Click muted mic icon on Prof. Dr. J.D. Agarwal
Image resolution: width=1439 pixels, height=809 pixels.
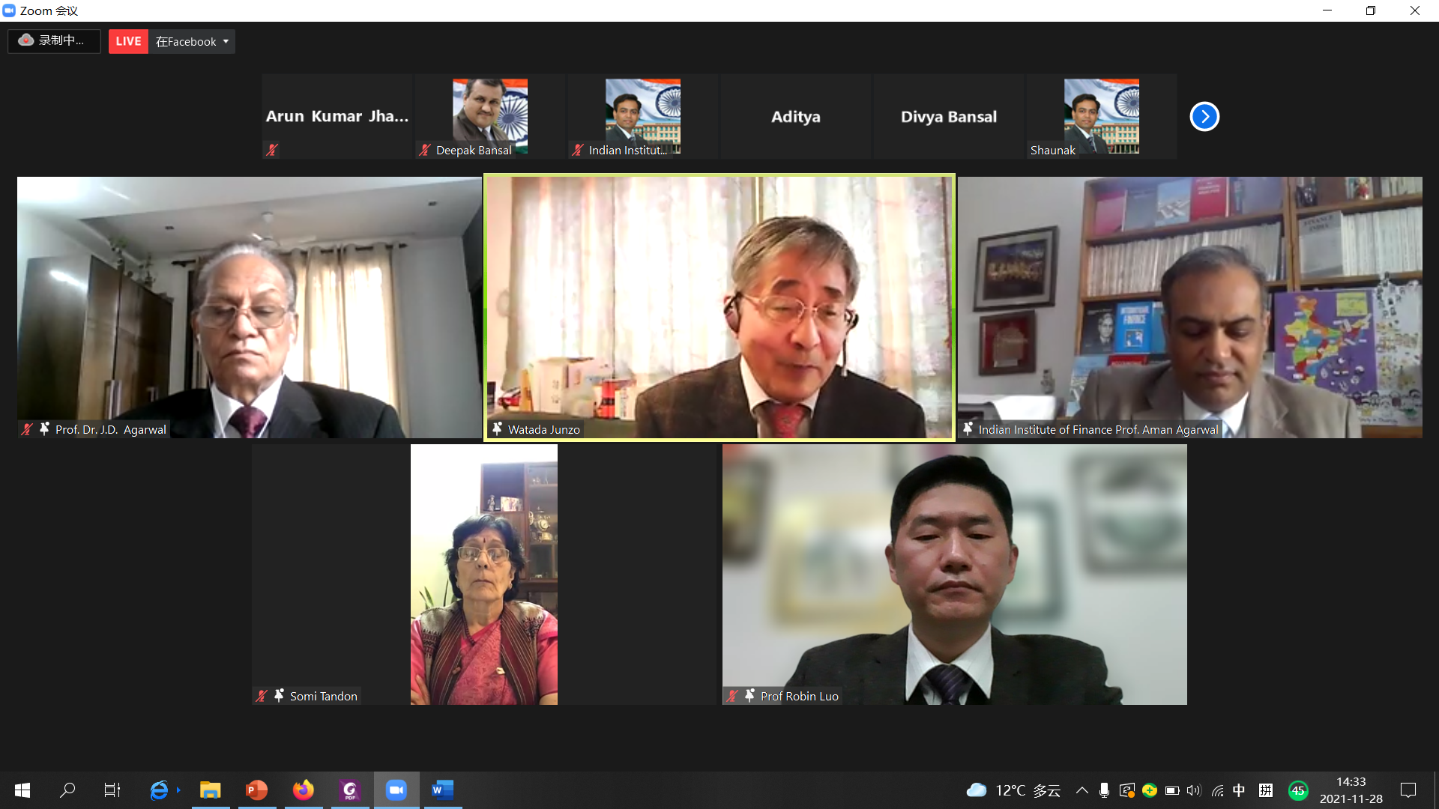point(27,429)
